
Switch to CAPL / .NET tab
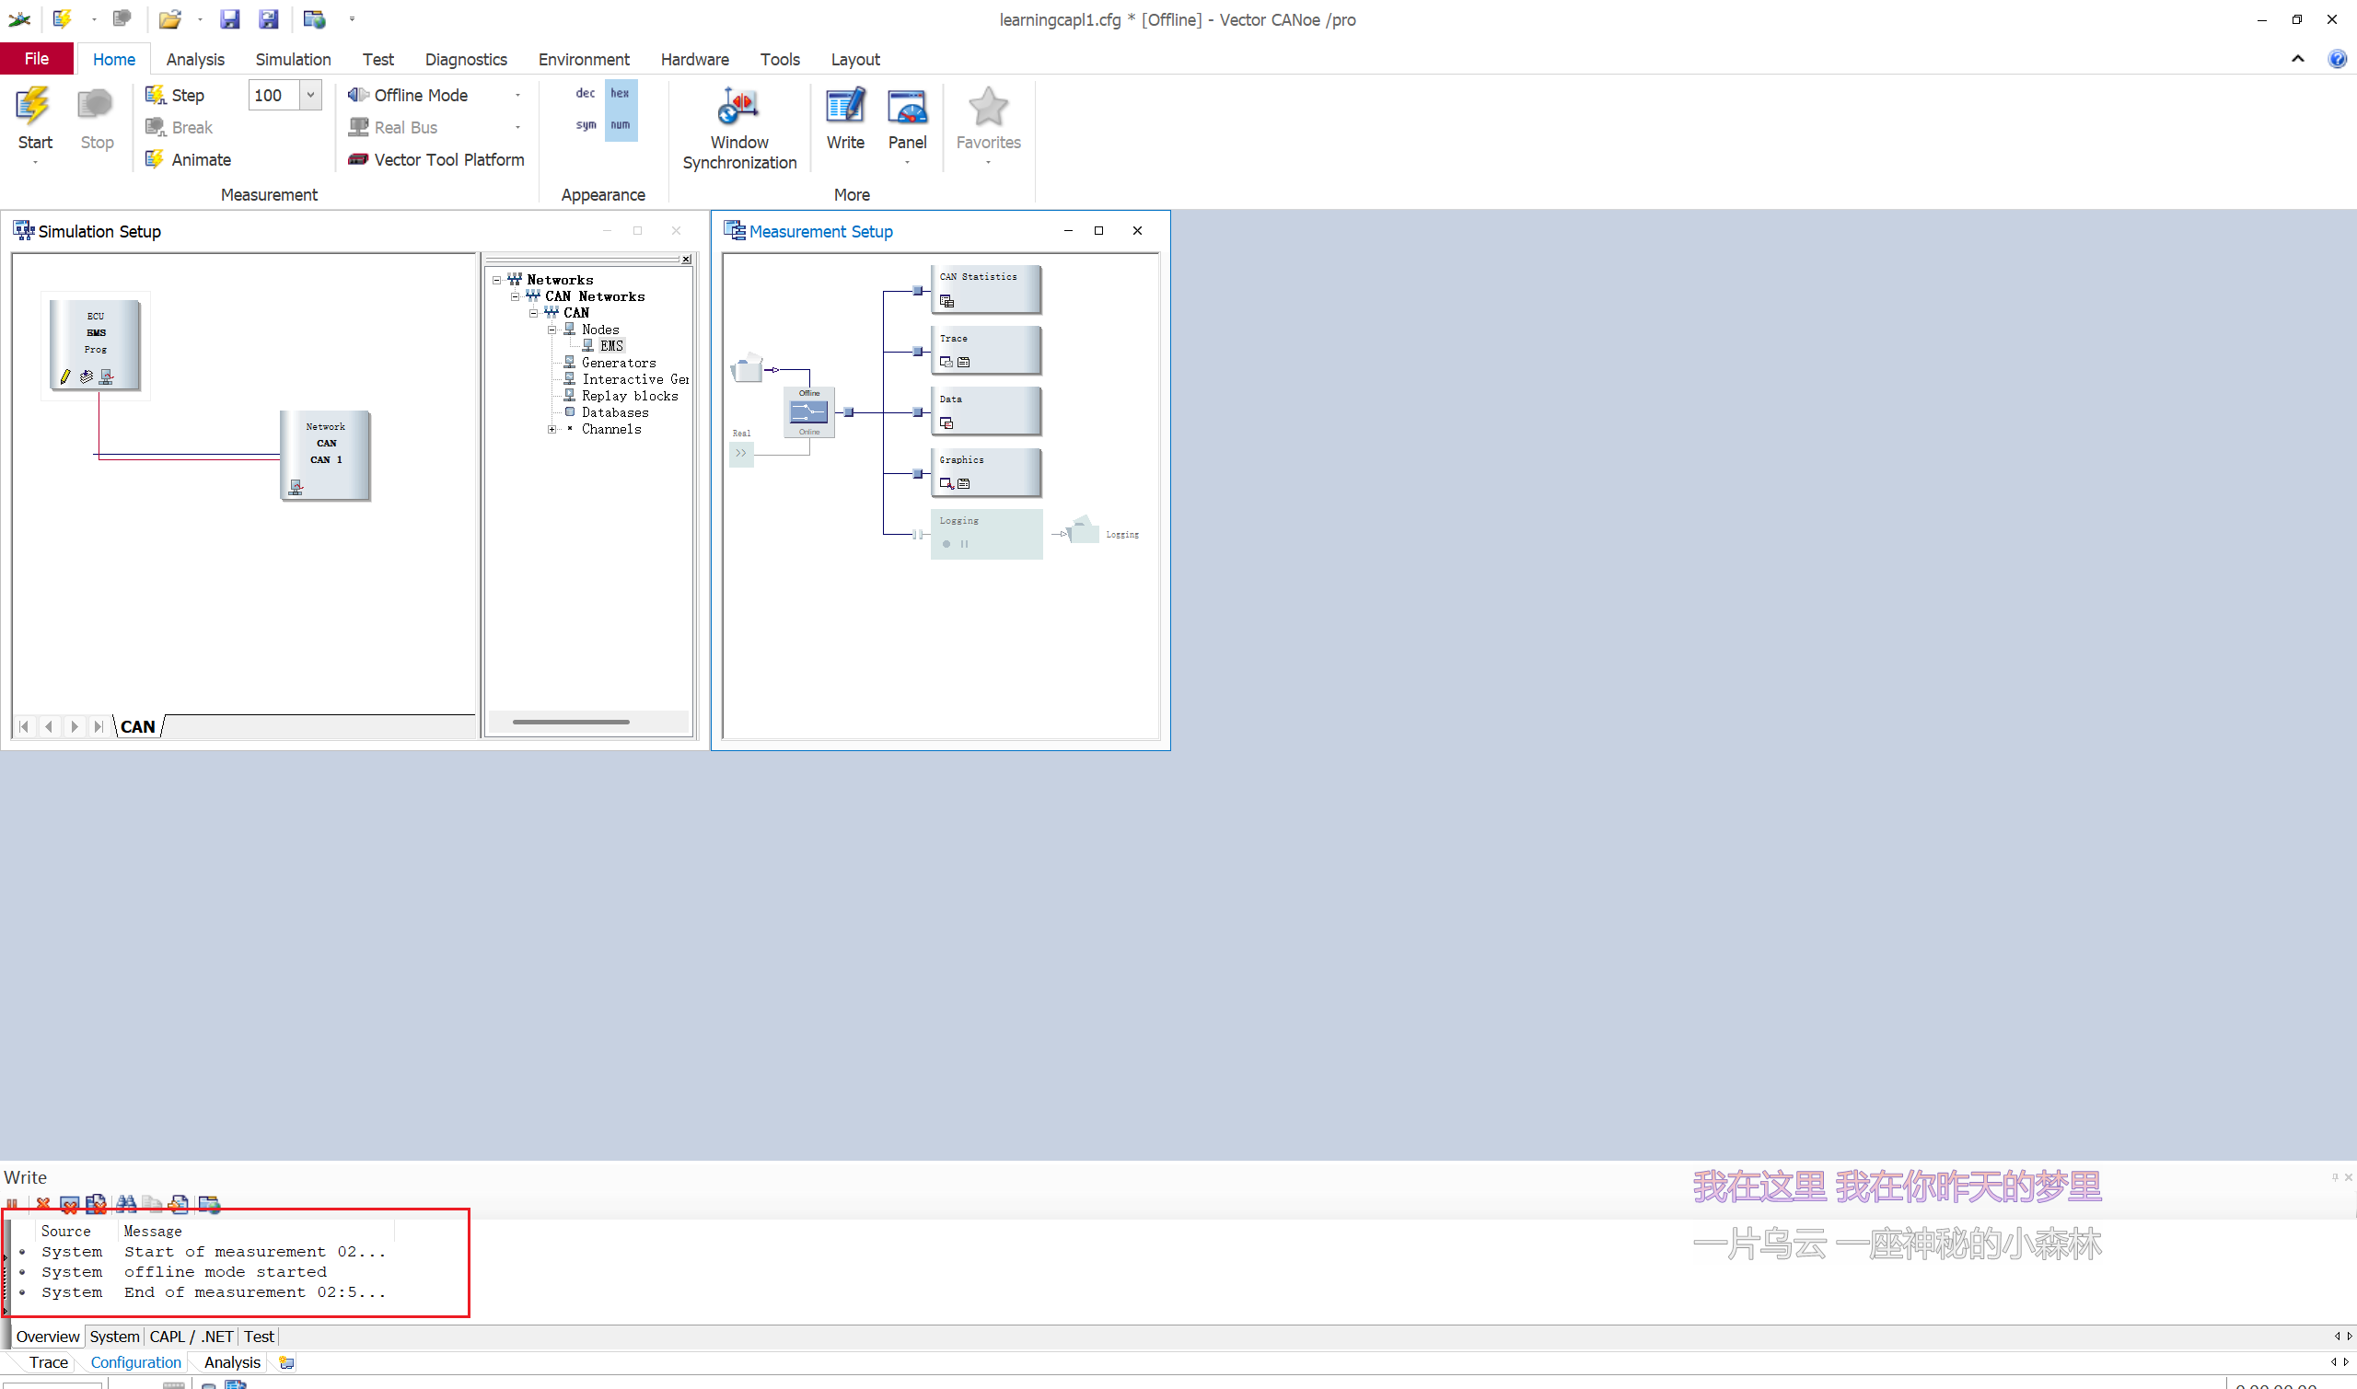191,1337
